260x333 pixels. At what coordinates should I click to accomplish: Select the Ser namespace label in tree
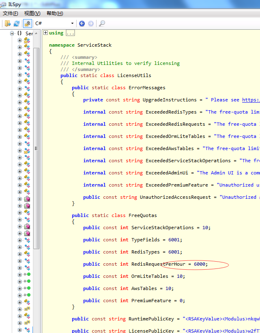[x=29, y=34]
